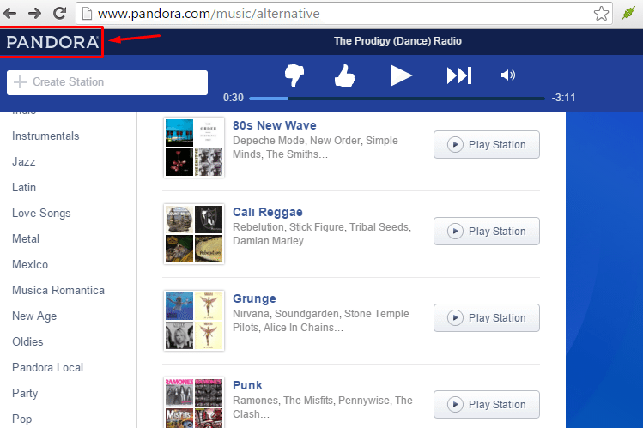Click the Punk album art thumbnail
This screenshot has height=428, width=643.
point(194,402)
